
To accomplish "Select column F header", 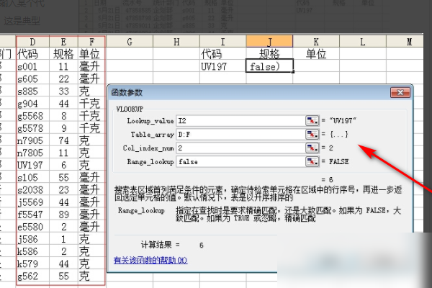I will (x=91, y=42).
